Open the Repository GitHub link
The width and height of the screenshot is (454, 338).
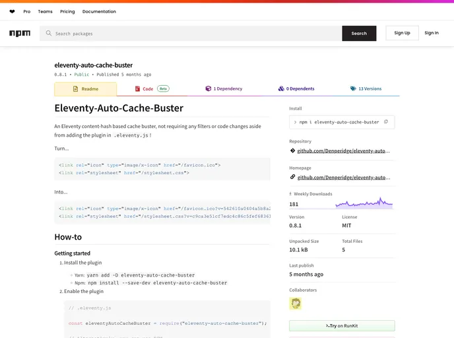pyautogui.click(x=343, y=151)
